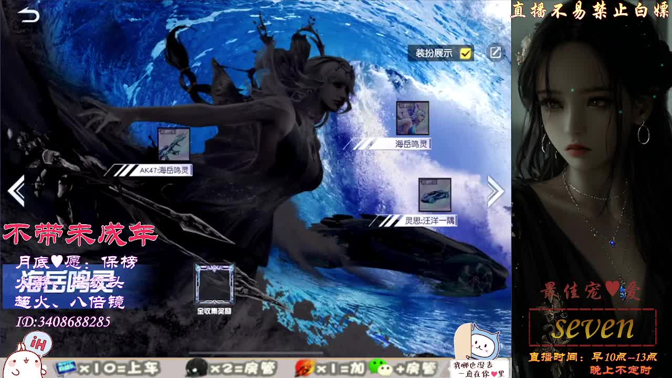The height and width of the screenshot is (378, 672).
Task: Show the next outfit set with right arrow
Action: click(495, 190)
